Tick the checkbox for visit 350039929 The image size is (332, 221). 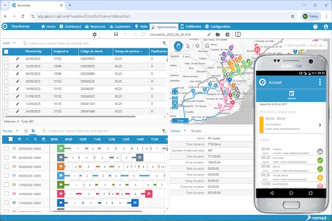tap(6, 59)
